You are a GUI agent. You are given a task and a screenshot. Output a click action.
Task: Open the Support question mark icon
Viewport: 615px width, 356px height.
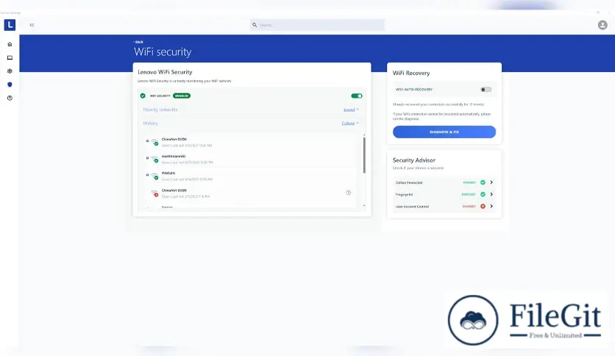[10, 98]
